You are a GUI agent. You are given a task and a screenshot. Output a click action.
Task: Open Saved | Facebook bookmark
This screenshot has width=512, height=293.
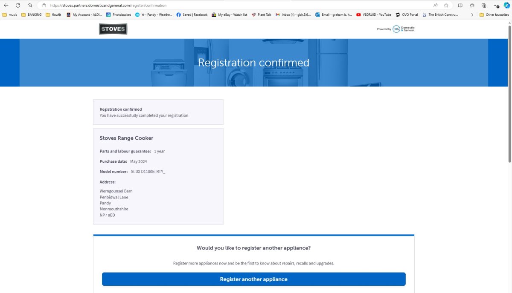(x=192, y=14)
